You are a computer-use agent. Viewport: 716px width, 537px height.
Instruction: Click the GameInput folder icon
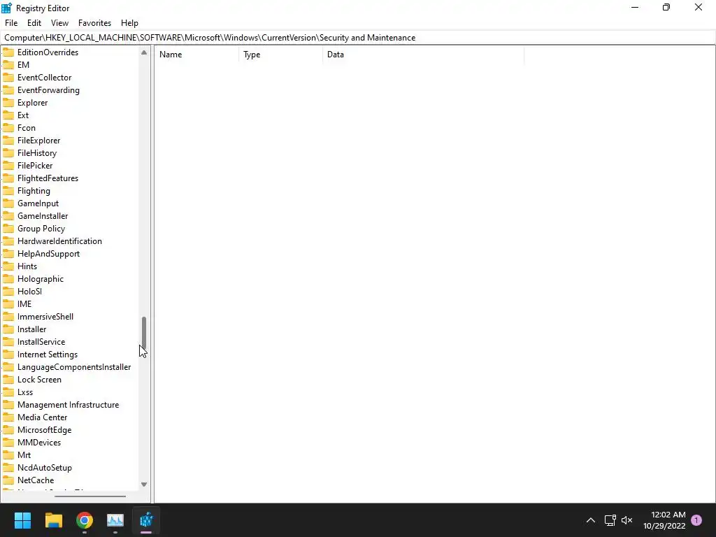[8, 203]
